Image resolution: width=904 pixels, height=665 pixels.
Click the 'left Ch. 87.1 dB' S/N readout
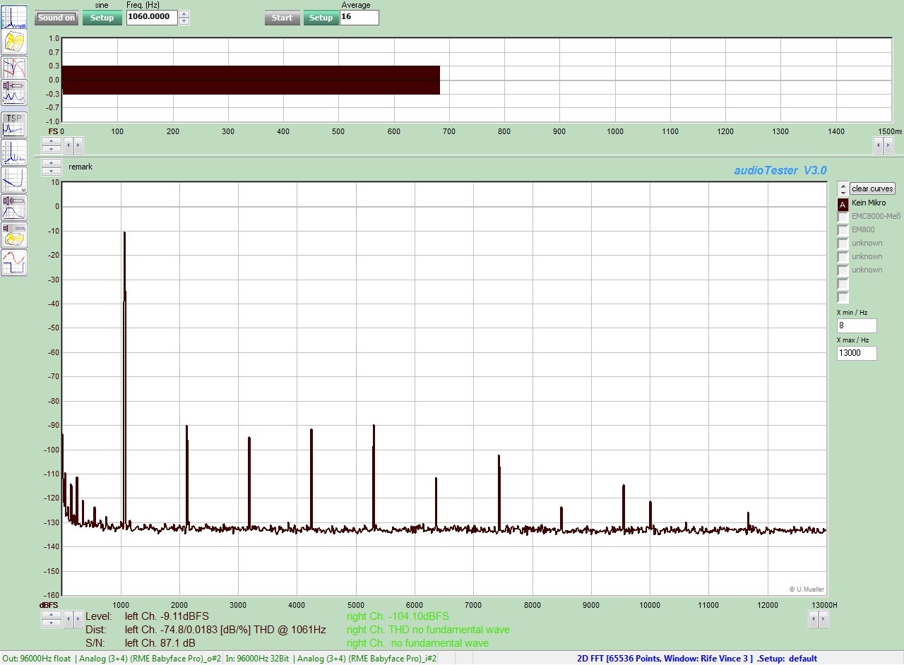(160, 643)
